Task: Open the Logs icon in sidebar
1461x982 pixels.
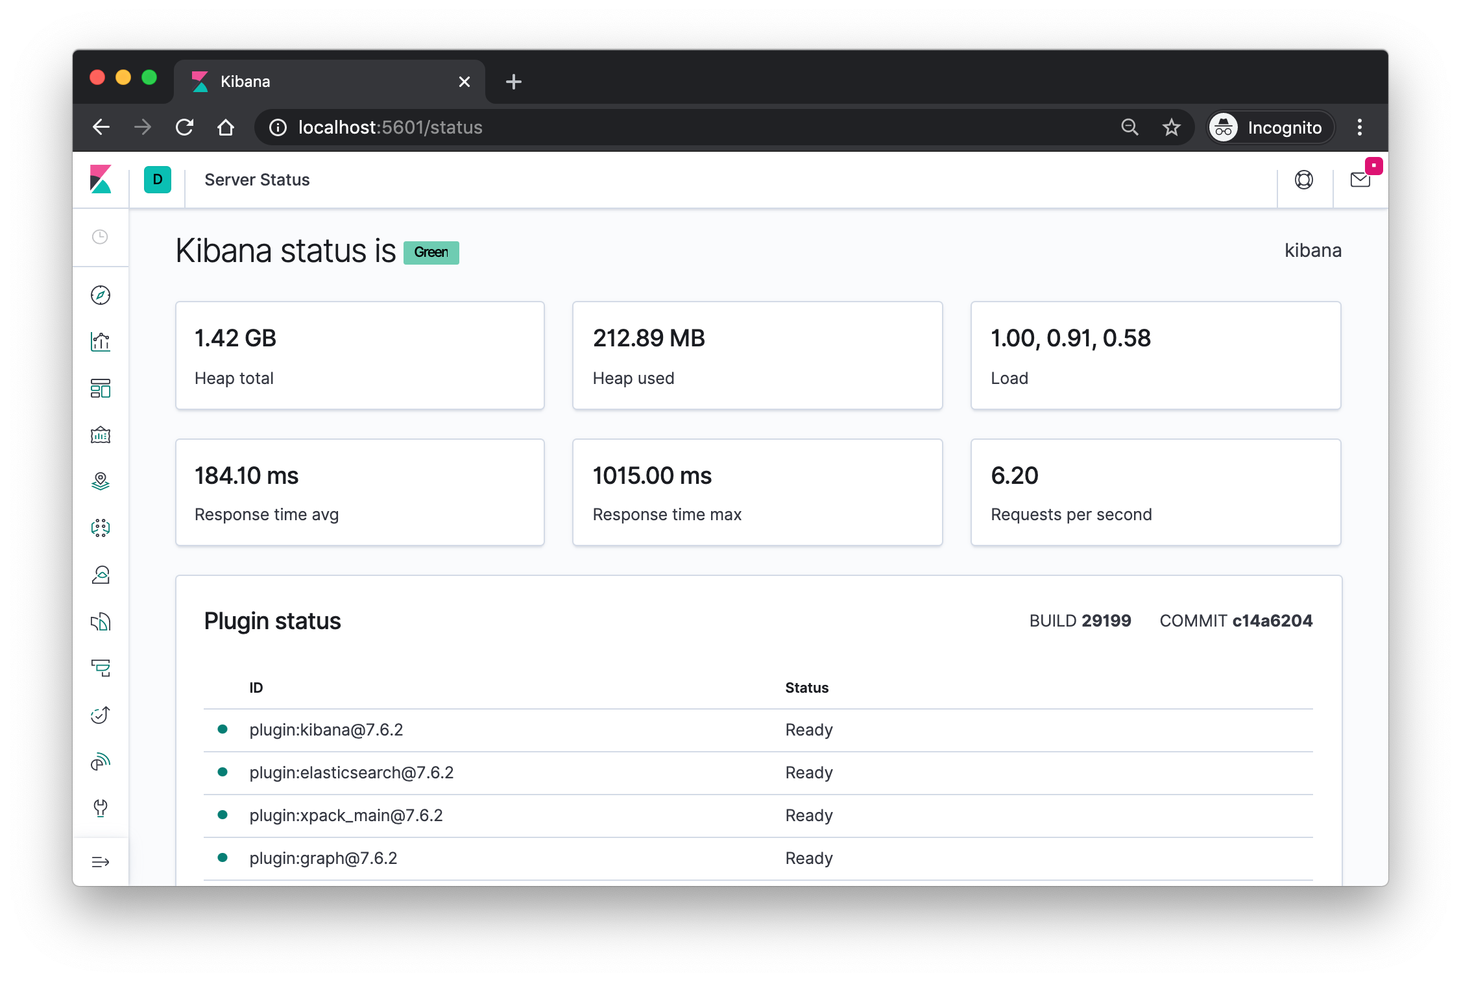Action: tap(101, 668)
